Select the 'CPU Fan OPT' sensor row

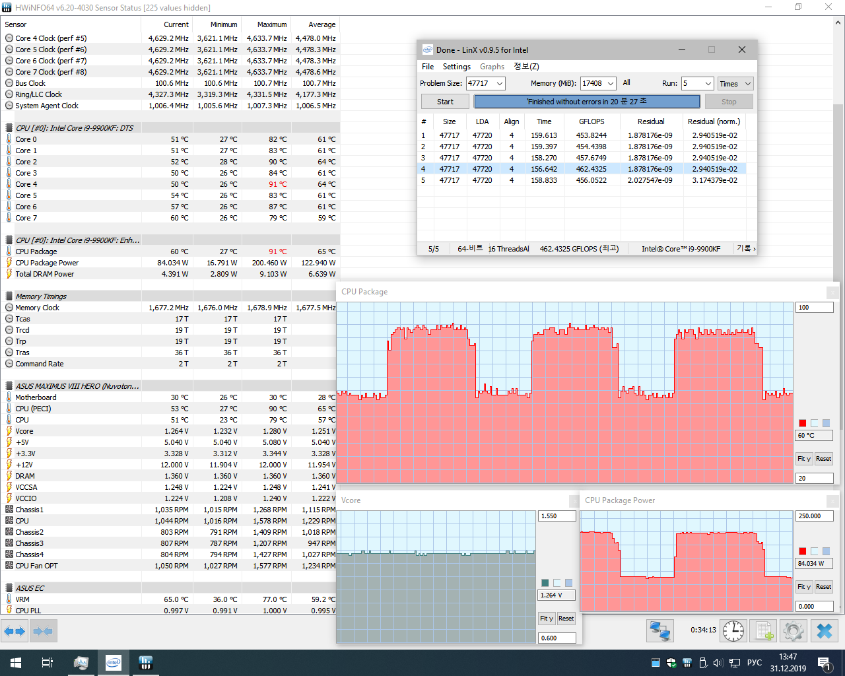[x=170, y=566]
